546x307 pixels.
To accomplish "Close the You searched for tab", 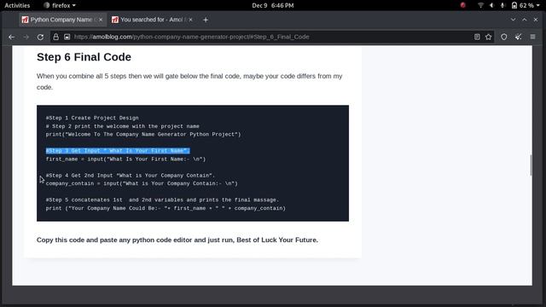I will pyautogui.click(x=190, y=20).
